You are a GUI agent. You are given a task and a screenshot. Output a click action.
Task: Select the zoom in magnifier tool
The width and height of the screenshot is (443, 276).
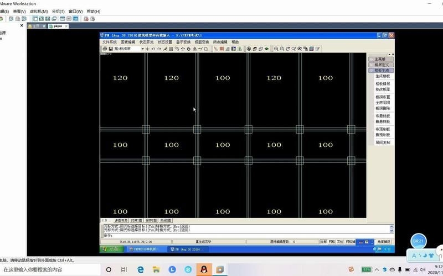click(x=276, y=49)
